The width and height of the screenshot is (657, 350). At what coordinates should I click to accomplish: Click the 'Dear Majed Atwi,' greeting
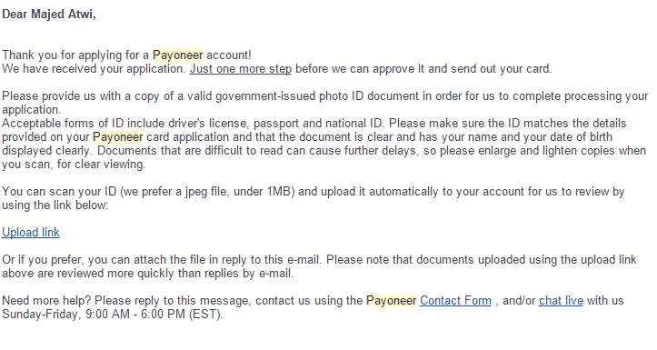click(49, 15)
